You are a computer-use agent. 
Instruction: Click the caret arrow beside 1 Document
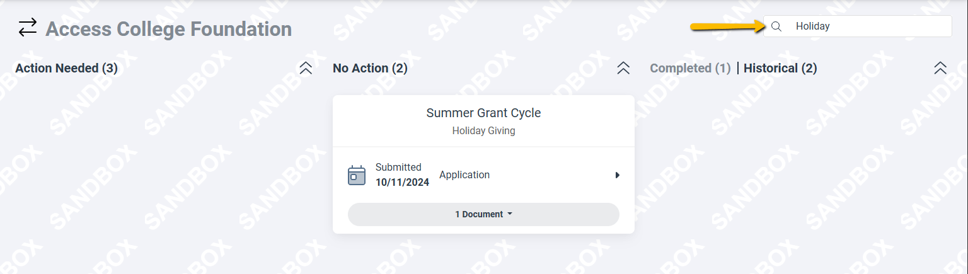pyautogui.click(x=510, y=214)
